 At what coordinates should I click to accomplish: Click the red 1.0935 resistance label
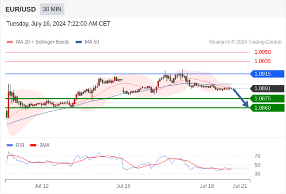[263, 62]
